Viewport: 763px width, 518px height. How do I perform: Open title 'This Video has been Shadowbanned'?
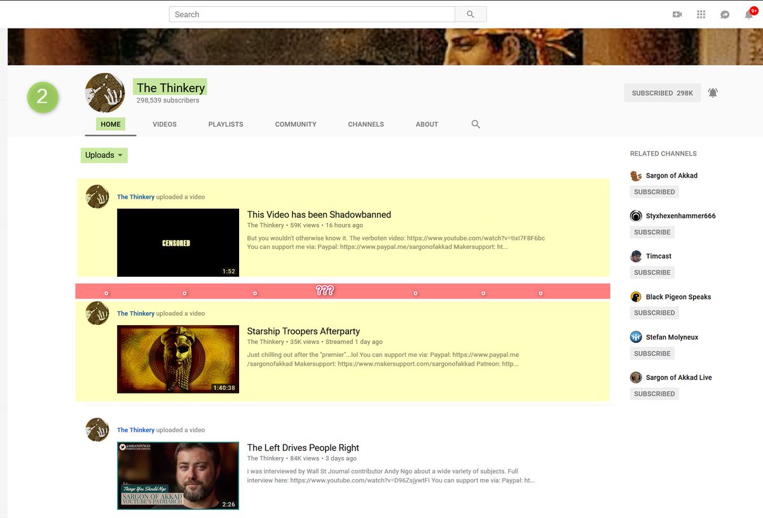click(x=319, y=215)
